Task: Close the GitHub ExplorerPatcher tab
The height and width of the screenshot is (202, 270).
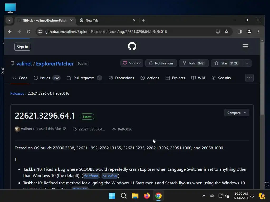Action: point(71,20)
